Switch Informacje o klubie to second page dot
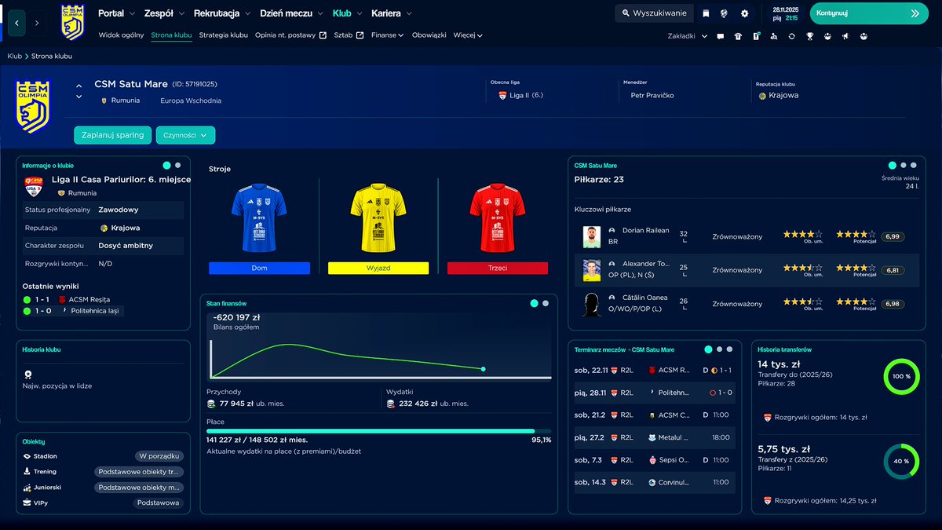Image resolution: width=942 pixels, height=530 pixels. (178, 166)
